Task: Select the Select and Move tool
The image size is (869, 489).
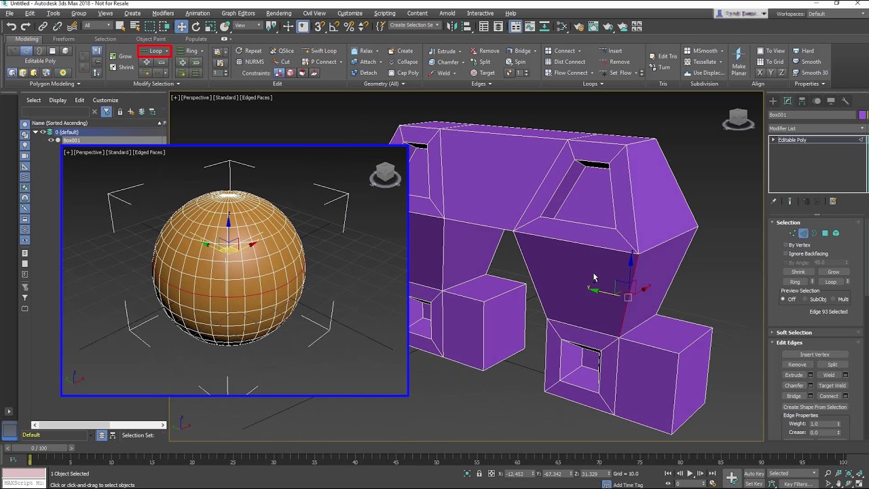Action: [181, 26]
